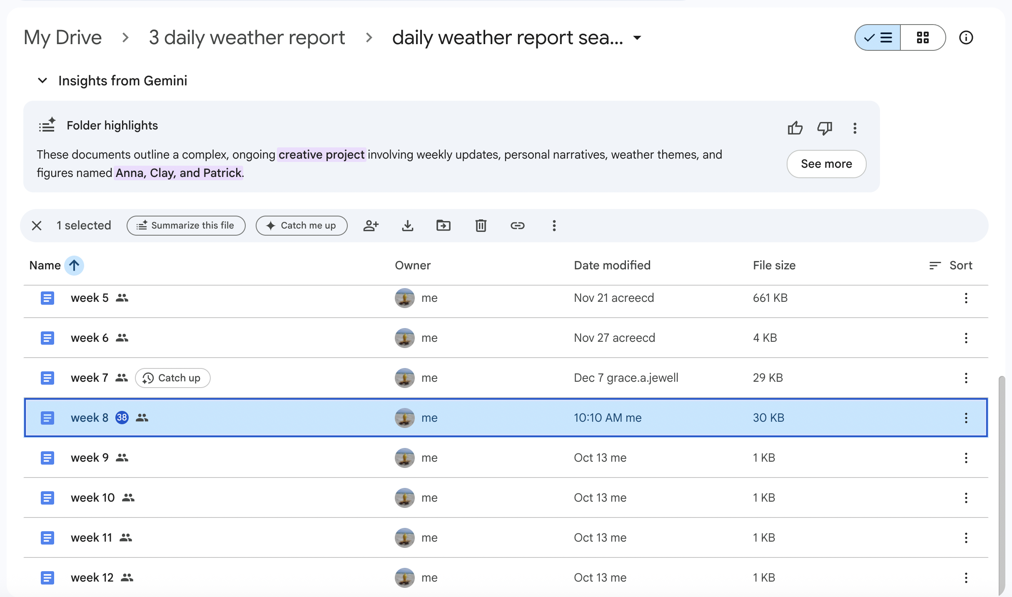Switch to grid layout view

[x=922, y=37]
